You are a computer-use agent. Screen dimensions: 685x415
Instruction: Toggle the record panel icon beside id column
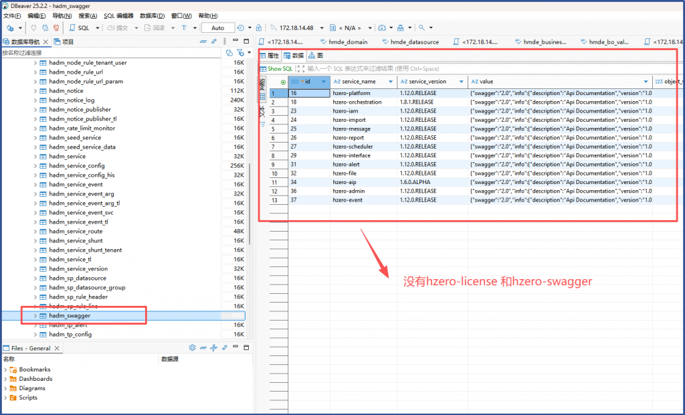(x=283, y=82)
